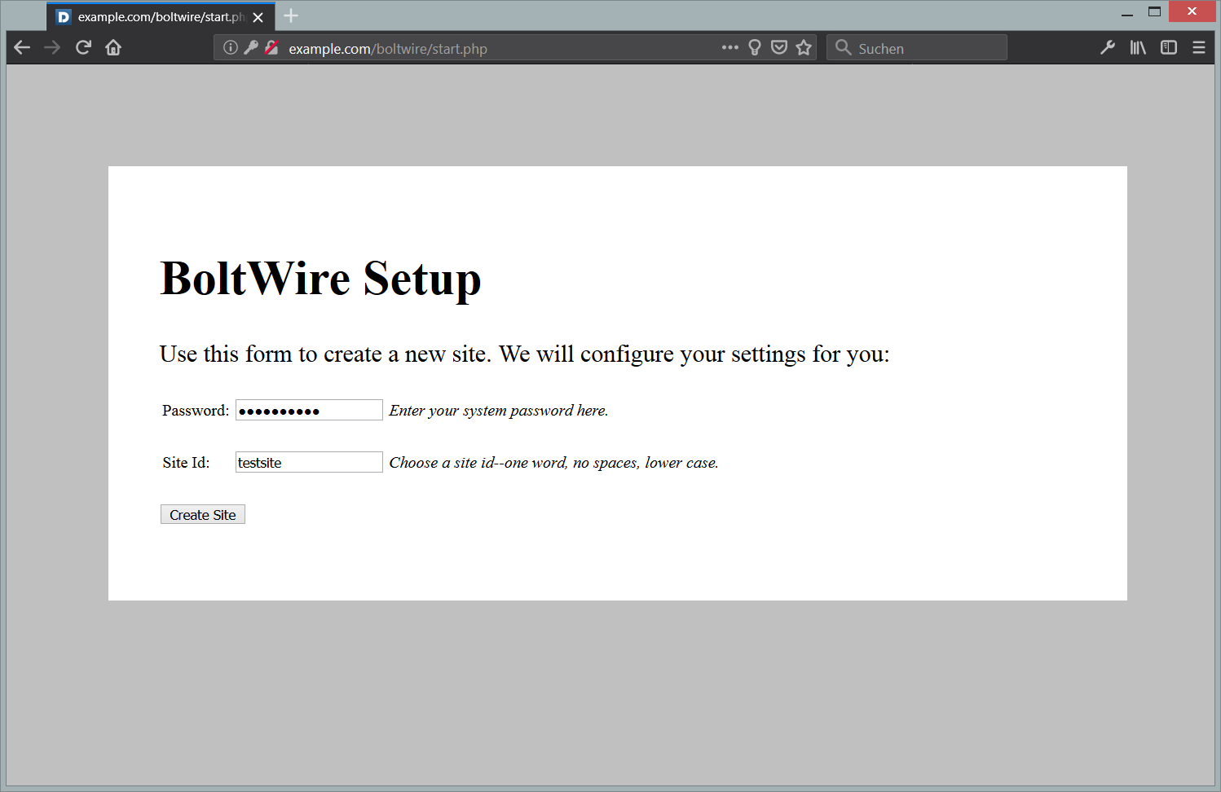Click the lightbulb icon in address bar

coord(755,48)
